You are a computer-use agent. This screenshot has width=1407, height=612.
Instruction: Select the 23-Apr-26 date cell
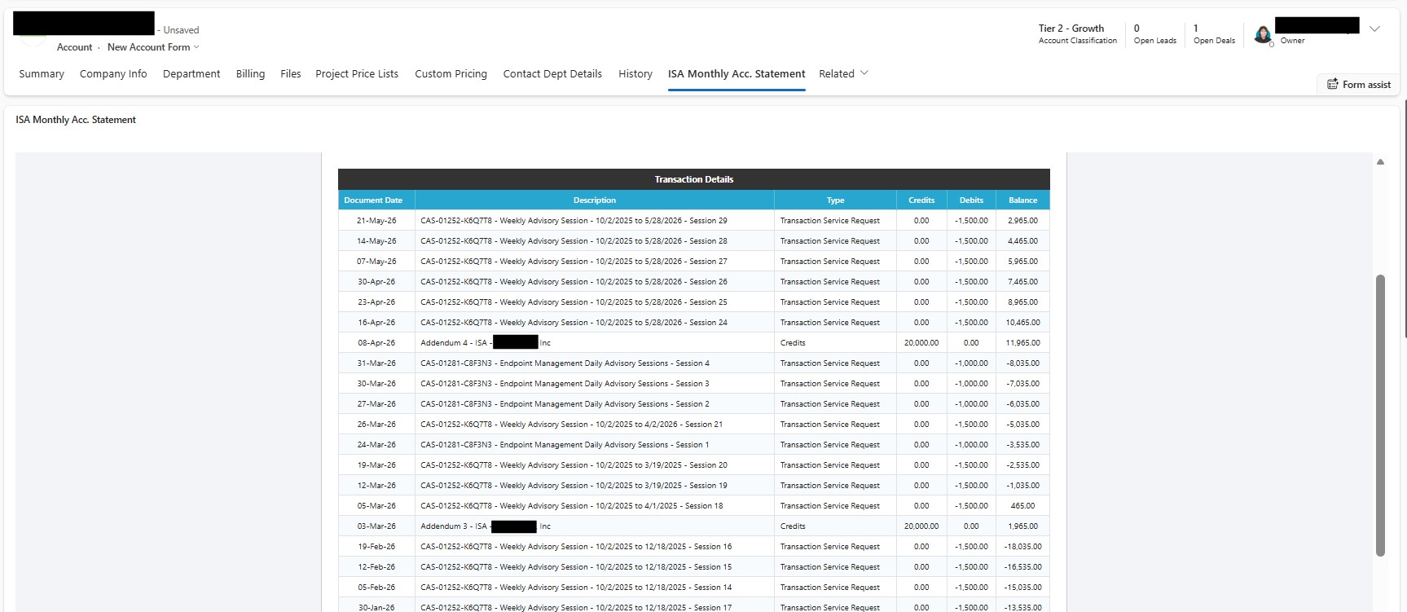(x=376, y=302)
